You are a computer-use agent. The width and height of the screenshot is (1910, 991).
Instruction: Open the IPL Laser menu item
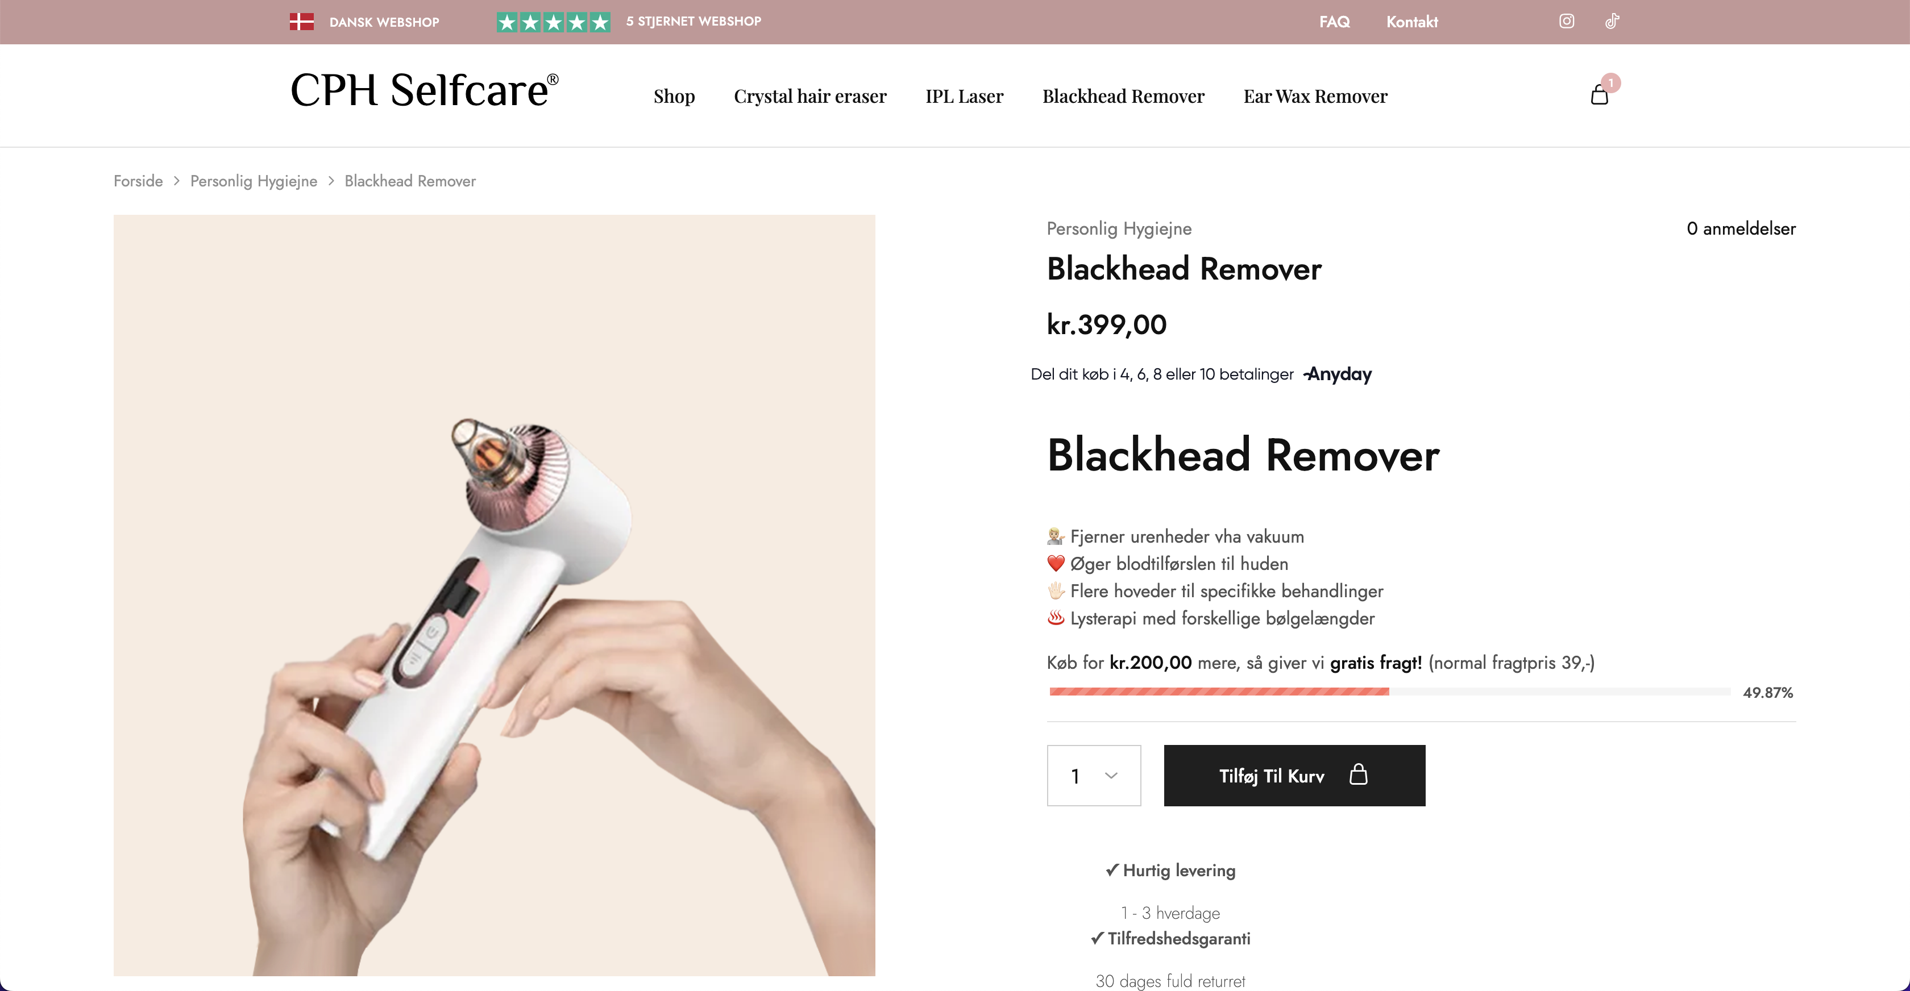[x=964, y=97]
